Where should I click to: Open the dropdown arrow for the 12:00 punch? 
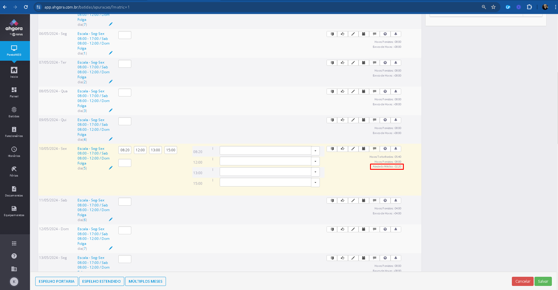pos(315,161)
